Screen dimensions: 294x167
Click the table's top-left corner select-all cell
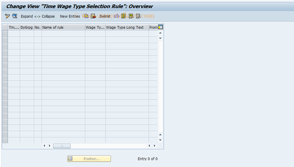coord(5,28)
